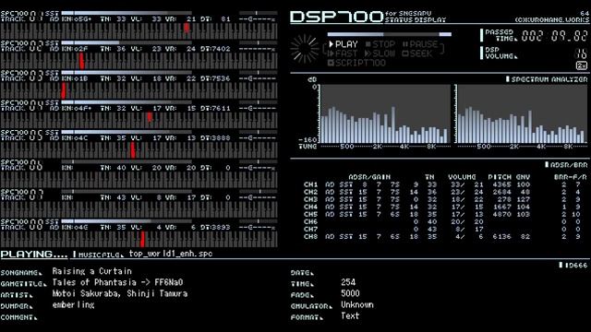The image size is (591, 332).
Task: Click the red active key on Track 03 keyboard
Action: point(64,91)
